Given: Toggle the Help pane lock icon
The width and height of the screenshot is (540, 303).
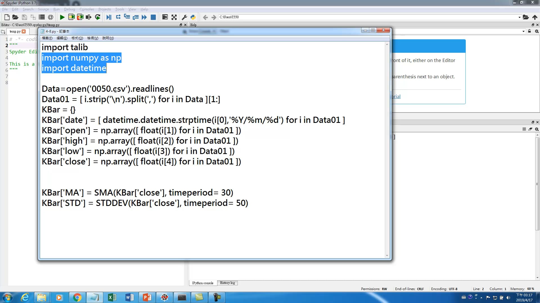Looking at the screenshot, I should pyautogui.click(x=529, y=31).
